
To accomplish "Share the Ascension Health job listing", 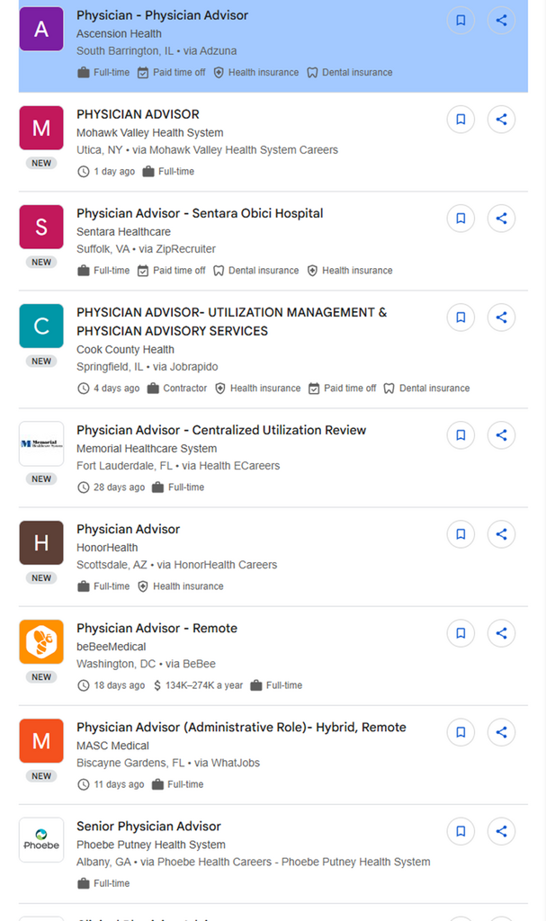I will (502, 21).
